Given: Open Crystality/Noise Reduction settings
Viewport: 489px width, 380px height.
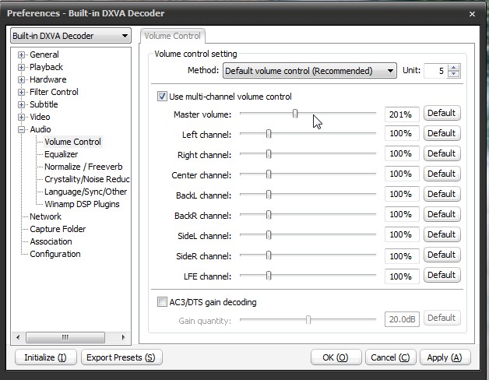Looking at the screenshot, I should click(x=87, y=179).
